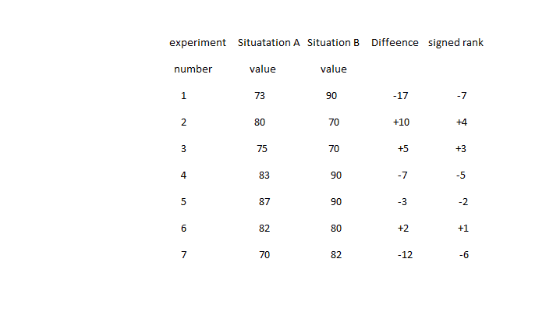
Task: Click the "Diffeence" column header
Action: point(395,42)
